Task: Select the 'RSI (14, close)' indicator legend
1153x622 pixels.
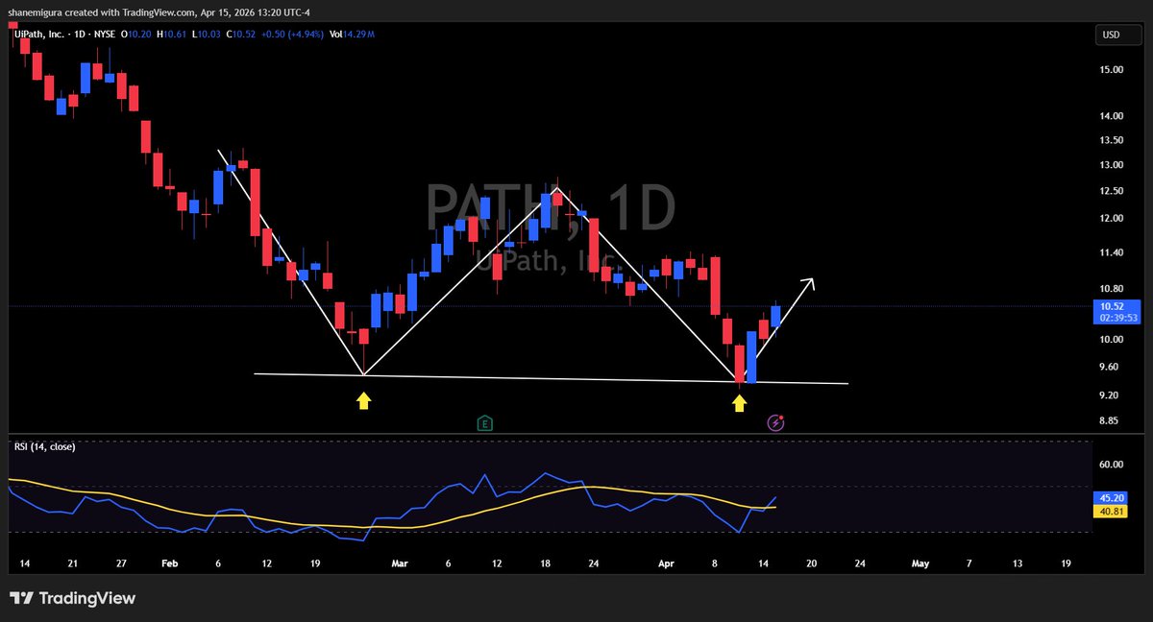Action: 44,446
